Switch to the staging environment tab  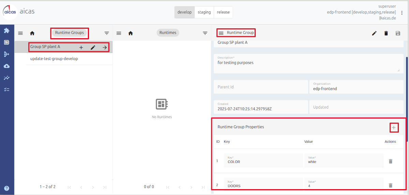pyautogui.click(x=204, y=12)
